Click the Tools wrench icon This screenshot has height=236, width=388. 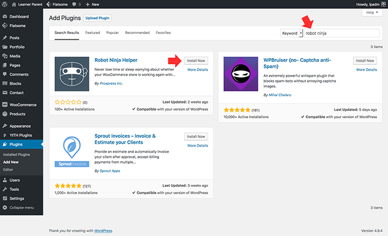click(5, 189)
